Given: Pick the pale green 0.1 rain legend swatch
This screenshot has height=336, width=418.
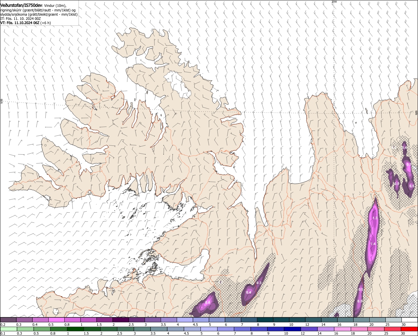Looking at the screenshot, I should click(8, 329).
